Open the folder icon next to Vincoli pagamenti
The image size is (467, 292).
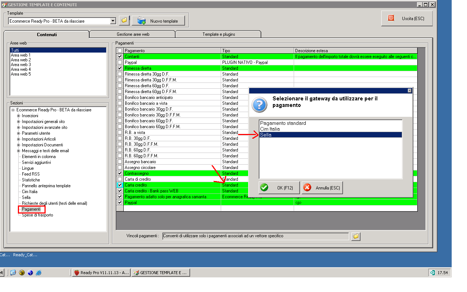tap(356, 237)
